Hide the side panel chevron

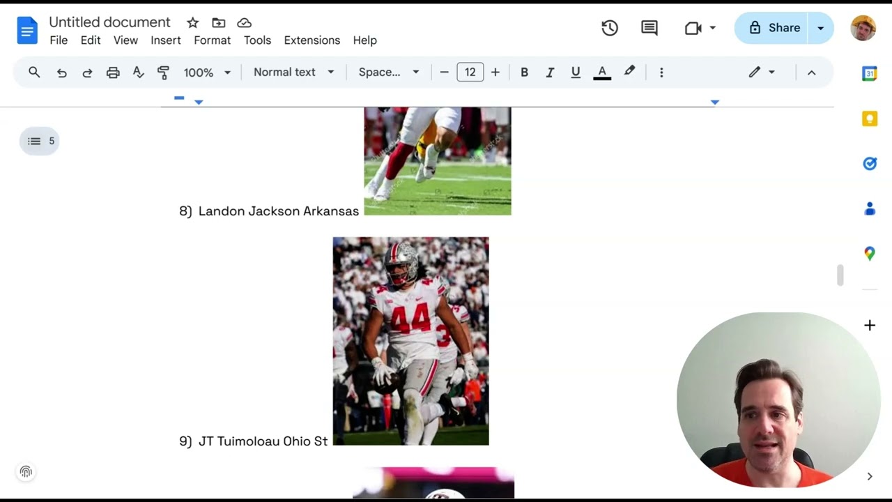point(869,476)
